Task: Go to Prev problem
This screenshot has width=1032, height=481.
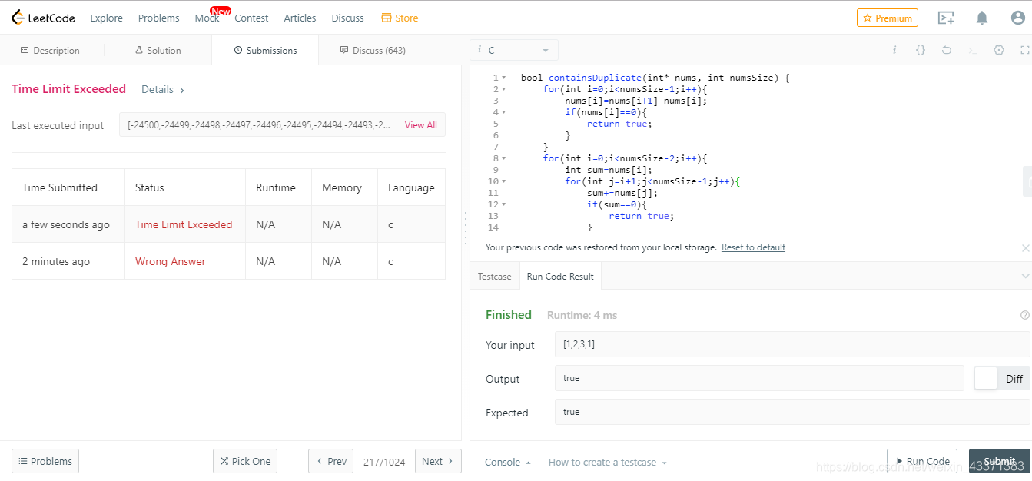Action: click(331, 461)
